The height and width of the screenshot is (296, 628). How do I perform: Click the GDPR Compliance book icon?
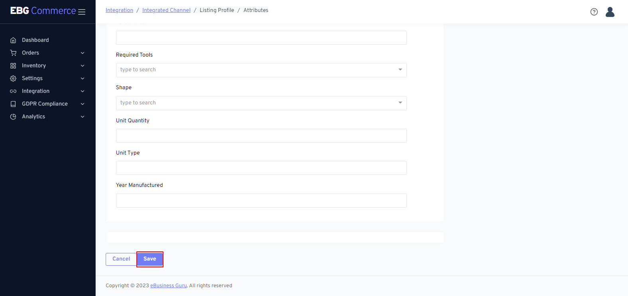click(13, 104)
